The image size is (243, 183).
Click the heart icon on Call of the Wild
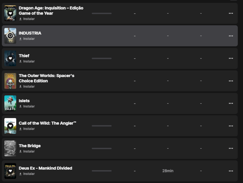pyautogui.click(x=10, y=126)
